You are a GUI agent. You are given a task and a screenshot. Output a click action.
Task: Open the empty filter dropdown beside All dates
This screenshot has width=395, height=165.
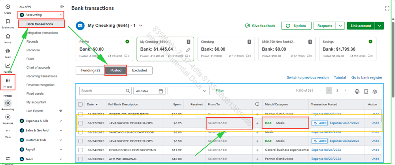coord(189,91)
